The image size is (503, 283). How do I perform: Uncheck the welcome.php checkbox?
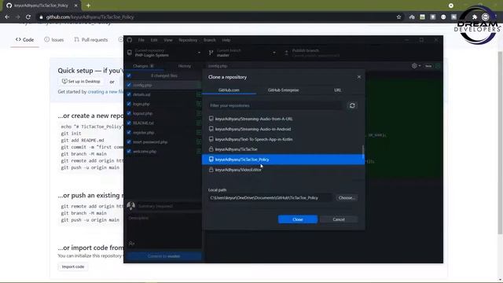click(x=129, y=151)
